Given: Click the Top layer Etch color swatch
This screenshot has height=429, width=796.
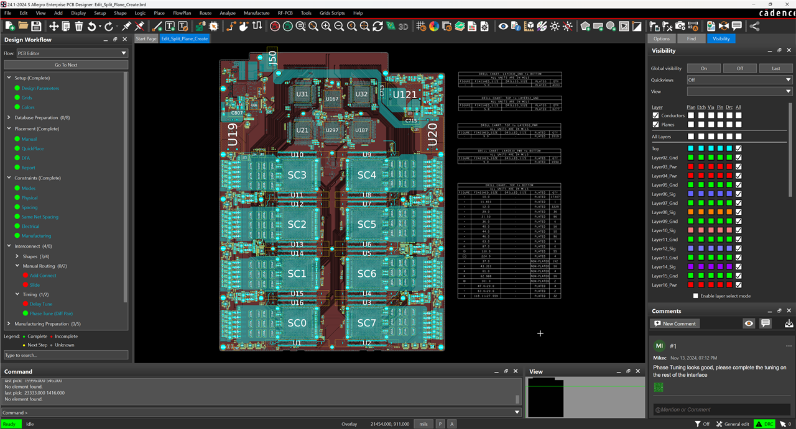Looking at the screenshot, I should (701, 148).
